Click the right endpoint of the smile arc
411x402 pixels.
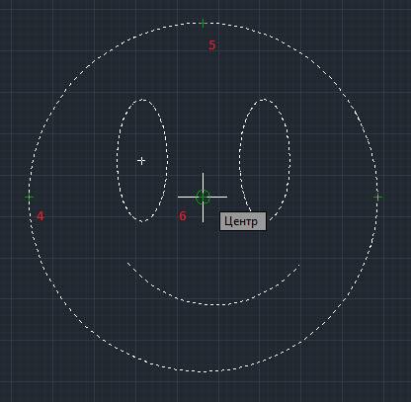coord(299,264)
